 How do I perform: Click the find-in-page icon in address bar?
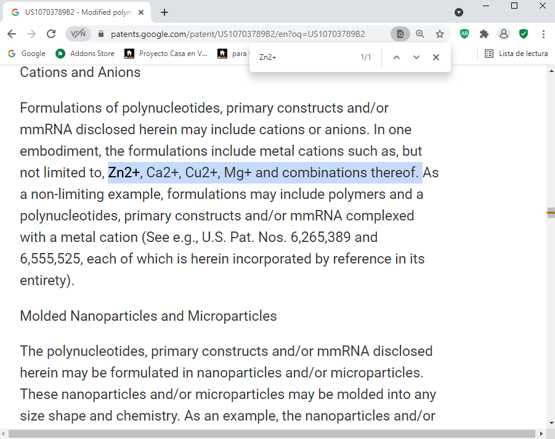(x=400, y=34)
